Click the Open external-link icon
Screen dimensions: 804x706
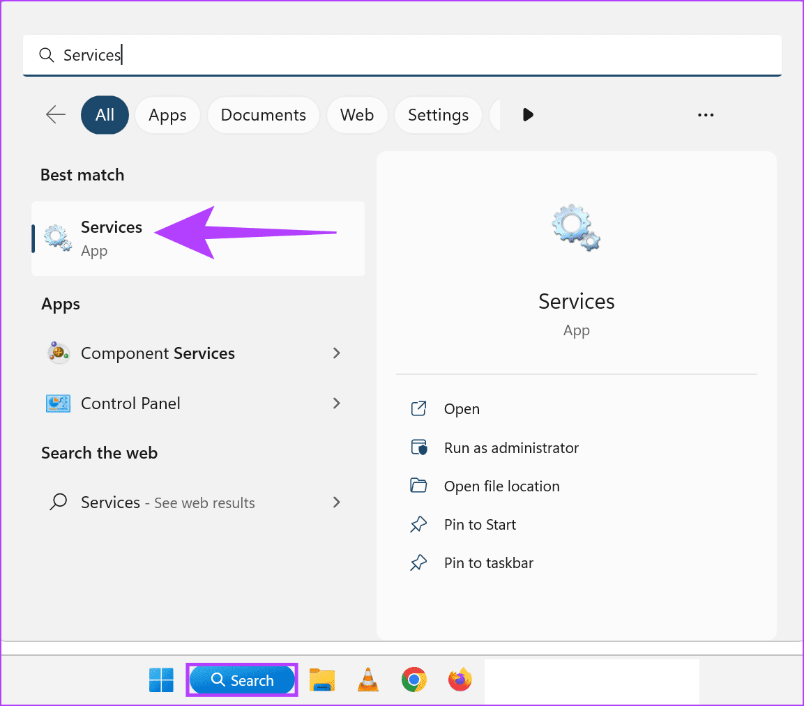click(418, 408)
